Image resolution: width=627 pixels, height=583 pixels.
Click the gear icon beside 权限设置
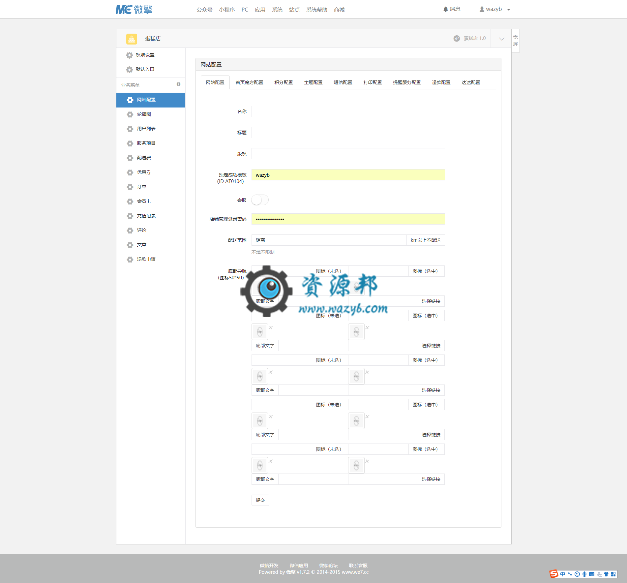(x=130, y=55)
